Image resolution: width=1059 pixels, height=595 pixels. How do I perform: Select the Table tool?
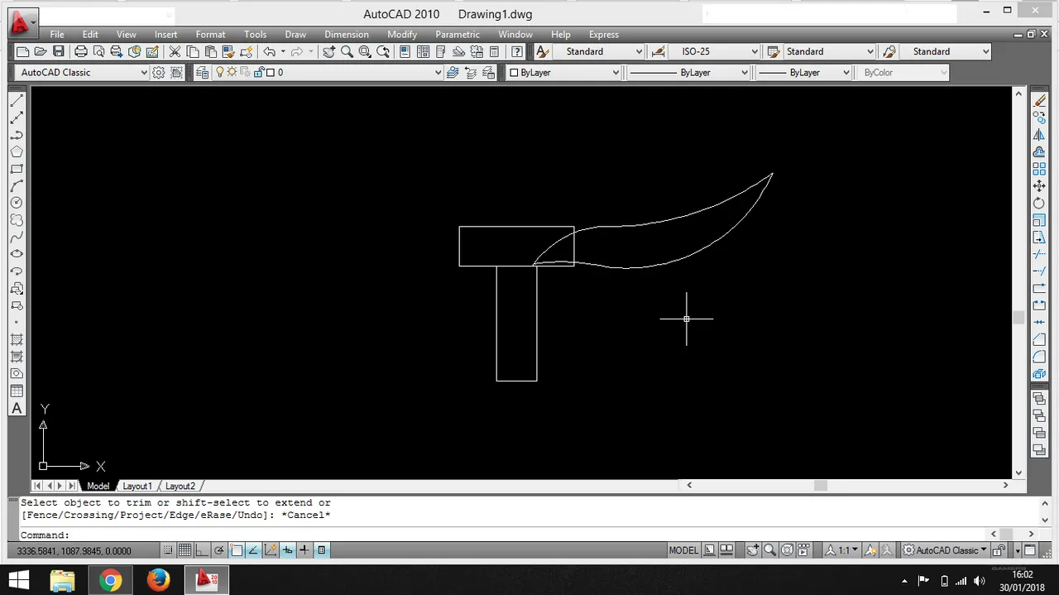pos(17,391)
